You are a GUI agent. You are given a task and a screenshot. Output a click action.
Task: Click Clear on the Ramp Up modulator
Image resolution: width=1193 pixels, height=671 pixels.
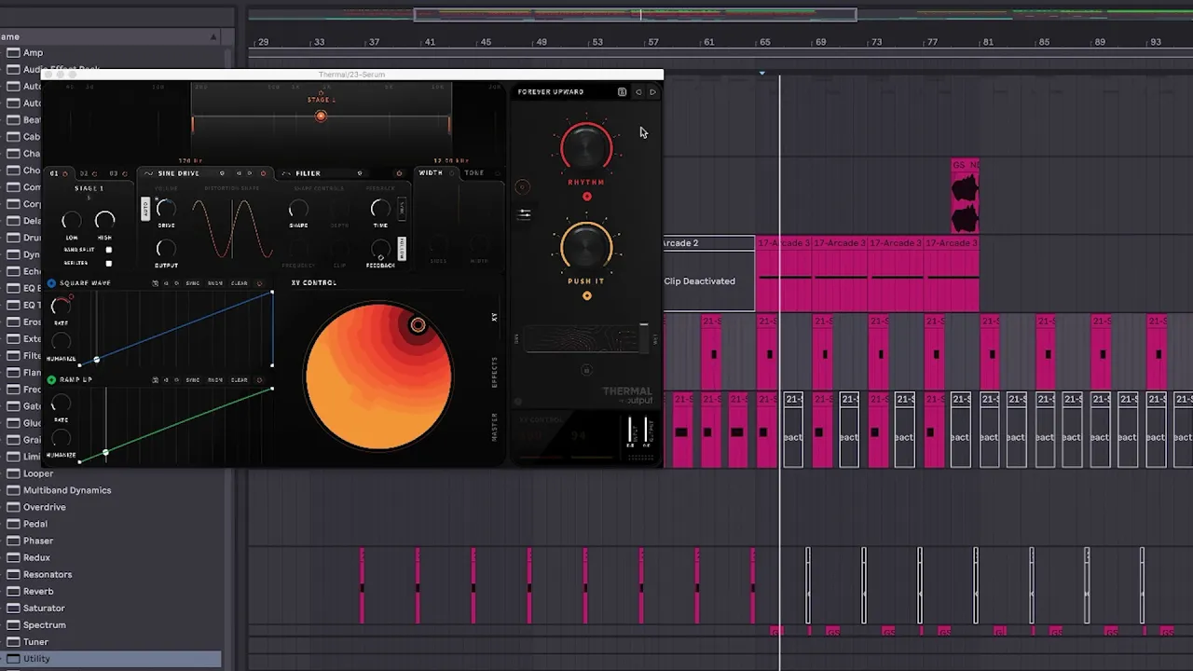(x=240, y=380)
